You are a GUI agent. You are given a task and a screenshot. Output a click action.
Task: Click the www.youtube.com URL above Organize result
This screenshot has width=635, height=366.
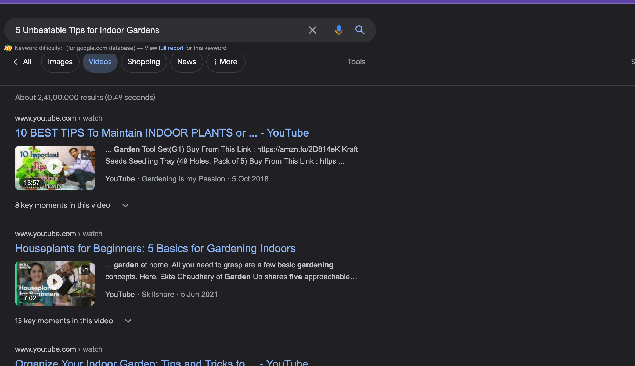pos(59,349)
